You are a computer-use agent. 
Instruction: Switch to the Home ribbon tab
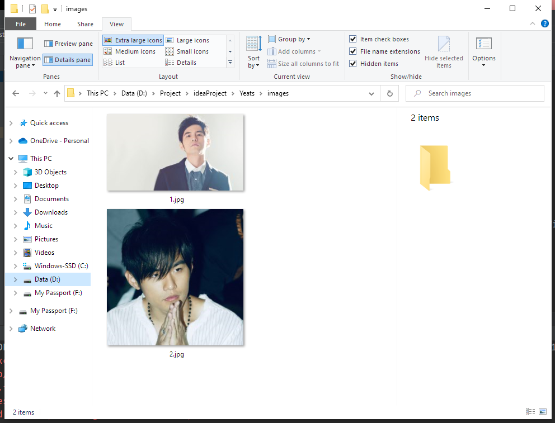[53, 24]
